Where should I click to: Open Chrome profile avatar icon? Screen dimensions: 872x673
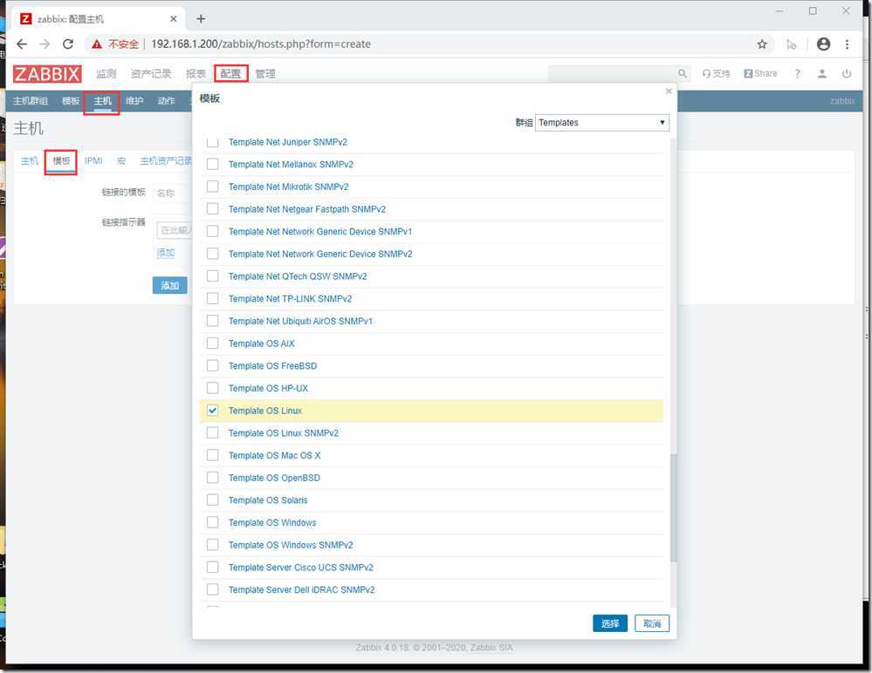point(823,44)
